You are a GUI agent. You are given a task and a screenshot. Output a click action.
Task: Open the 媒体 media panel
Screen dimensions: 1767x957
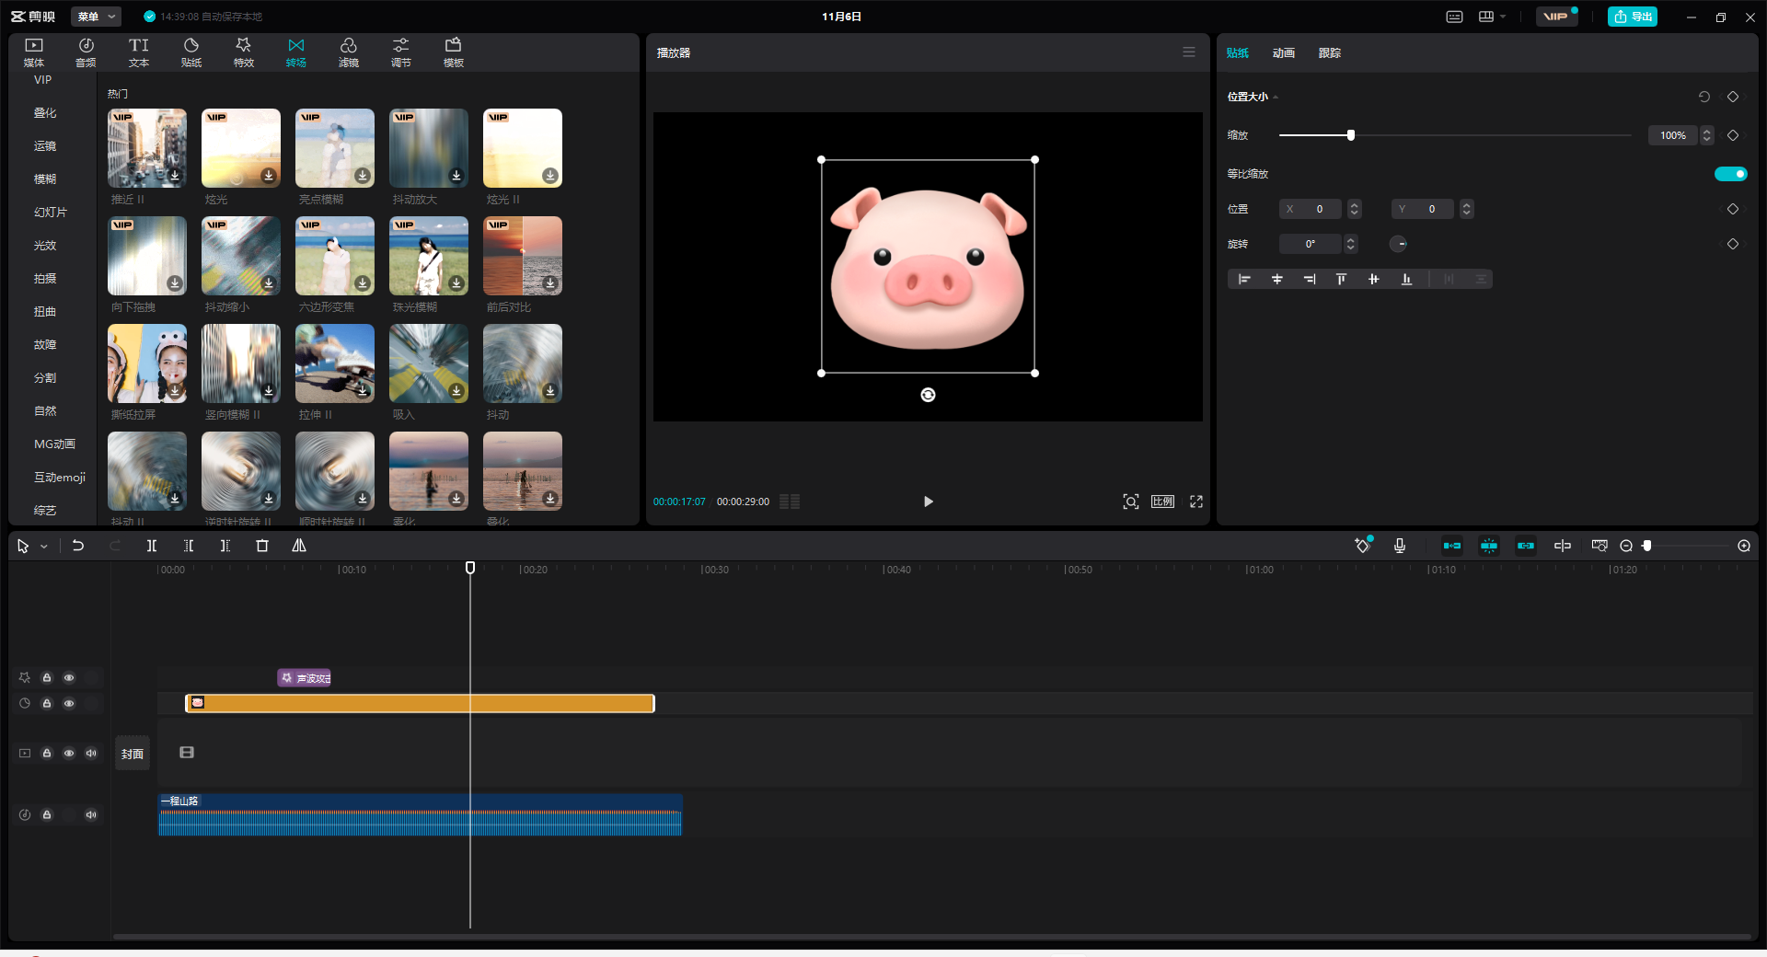pyautogui.click(x=34, y=52)
